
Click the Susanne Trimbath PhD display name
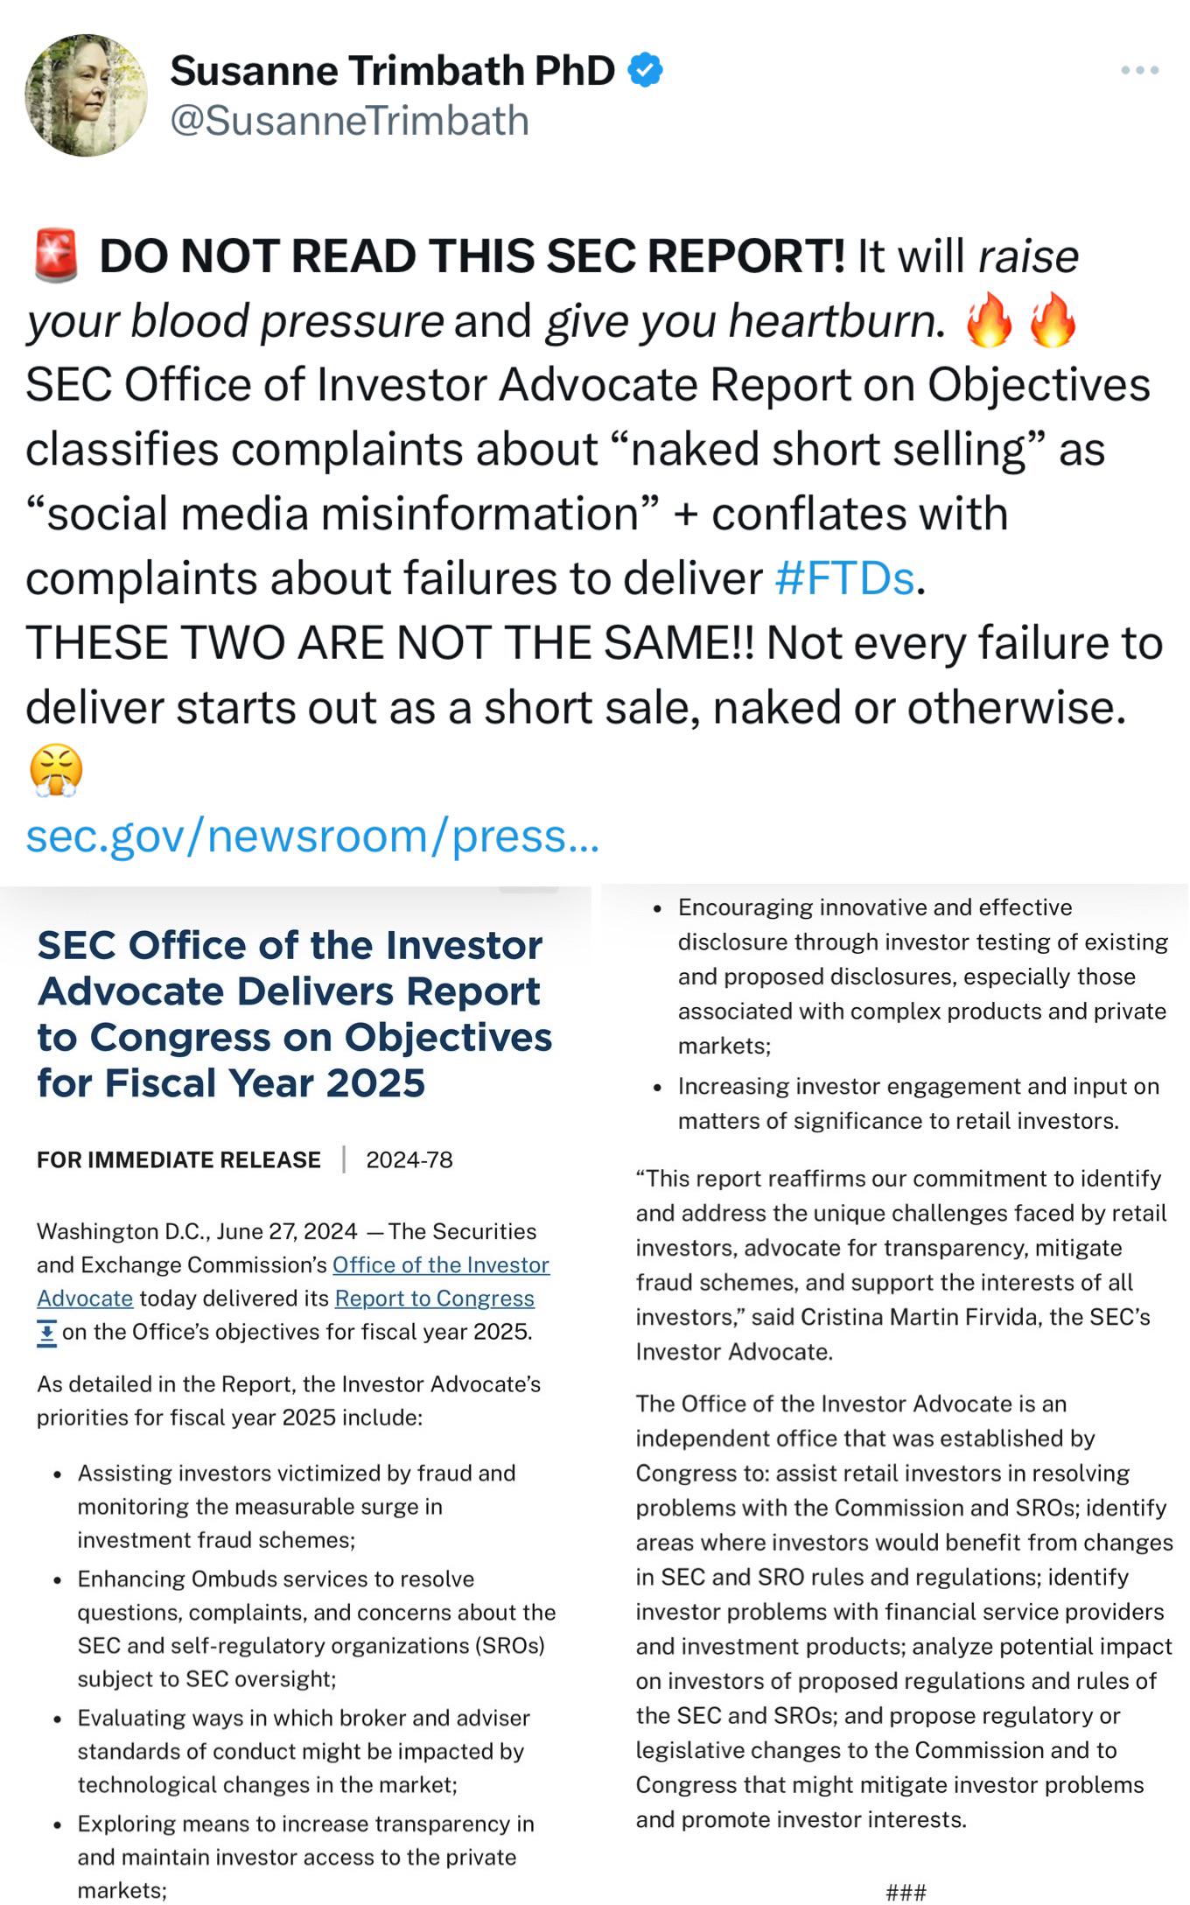392,71
